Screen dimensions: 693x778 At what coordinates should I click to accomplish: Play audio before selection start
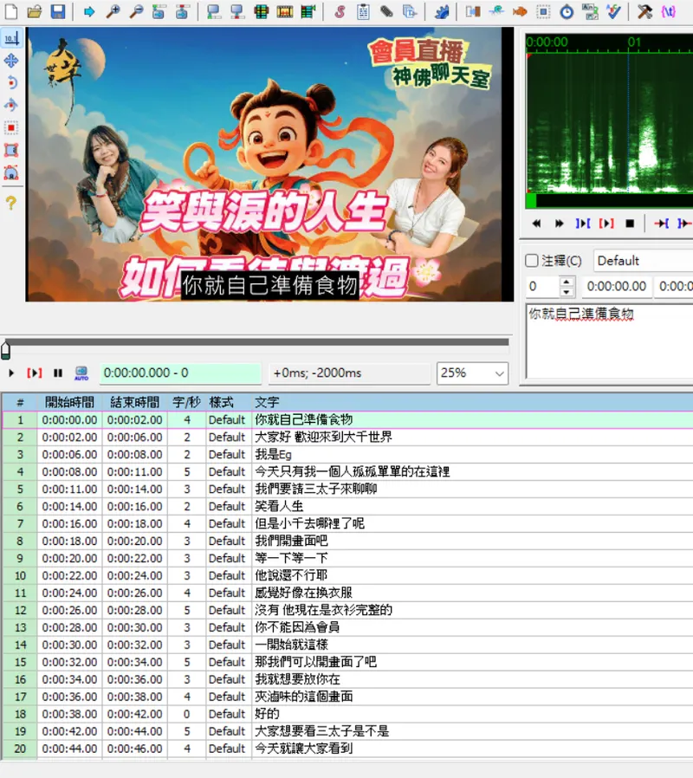pyautogui.click(x=661, y=224)
